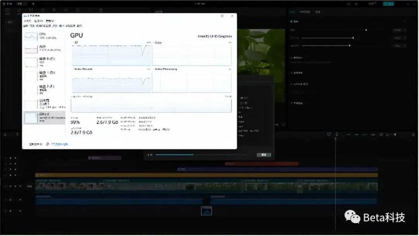This screenshot has height=236, width=419.
Task: Switch to the App history tab in Task Manager
Action: pos(43,26)
